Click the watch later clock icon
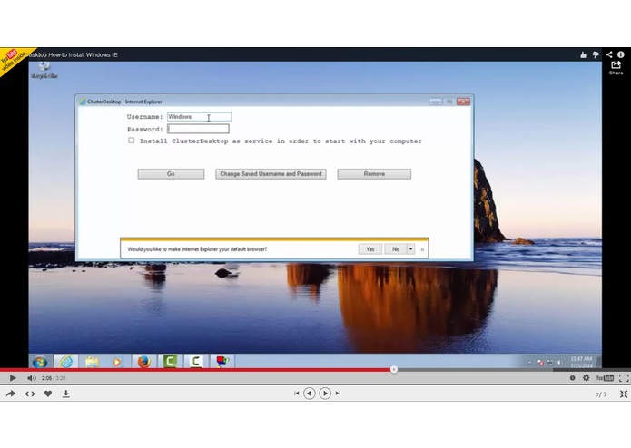This screenshot has width=631, height=448. [x=572, y=378]
